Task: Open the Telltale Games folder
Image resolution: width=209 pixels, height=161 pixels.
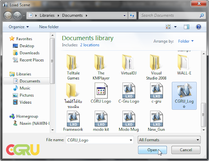Action: click(x=73, y=67)
